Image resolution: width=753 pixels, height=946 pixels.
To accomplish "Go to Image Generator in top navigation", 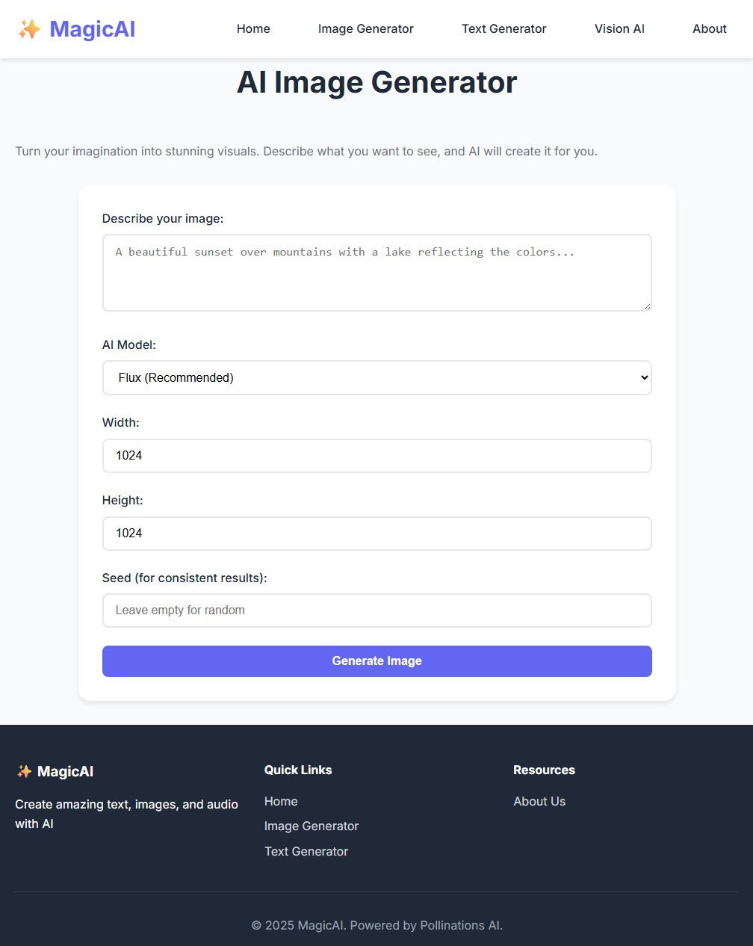I will [x=365, y=29].
